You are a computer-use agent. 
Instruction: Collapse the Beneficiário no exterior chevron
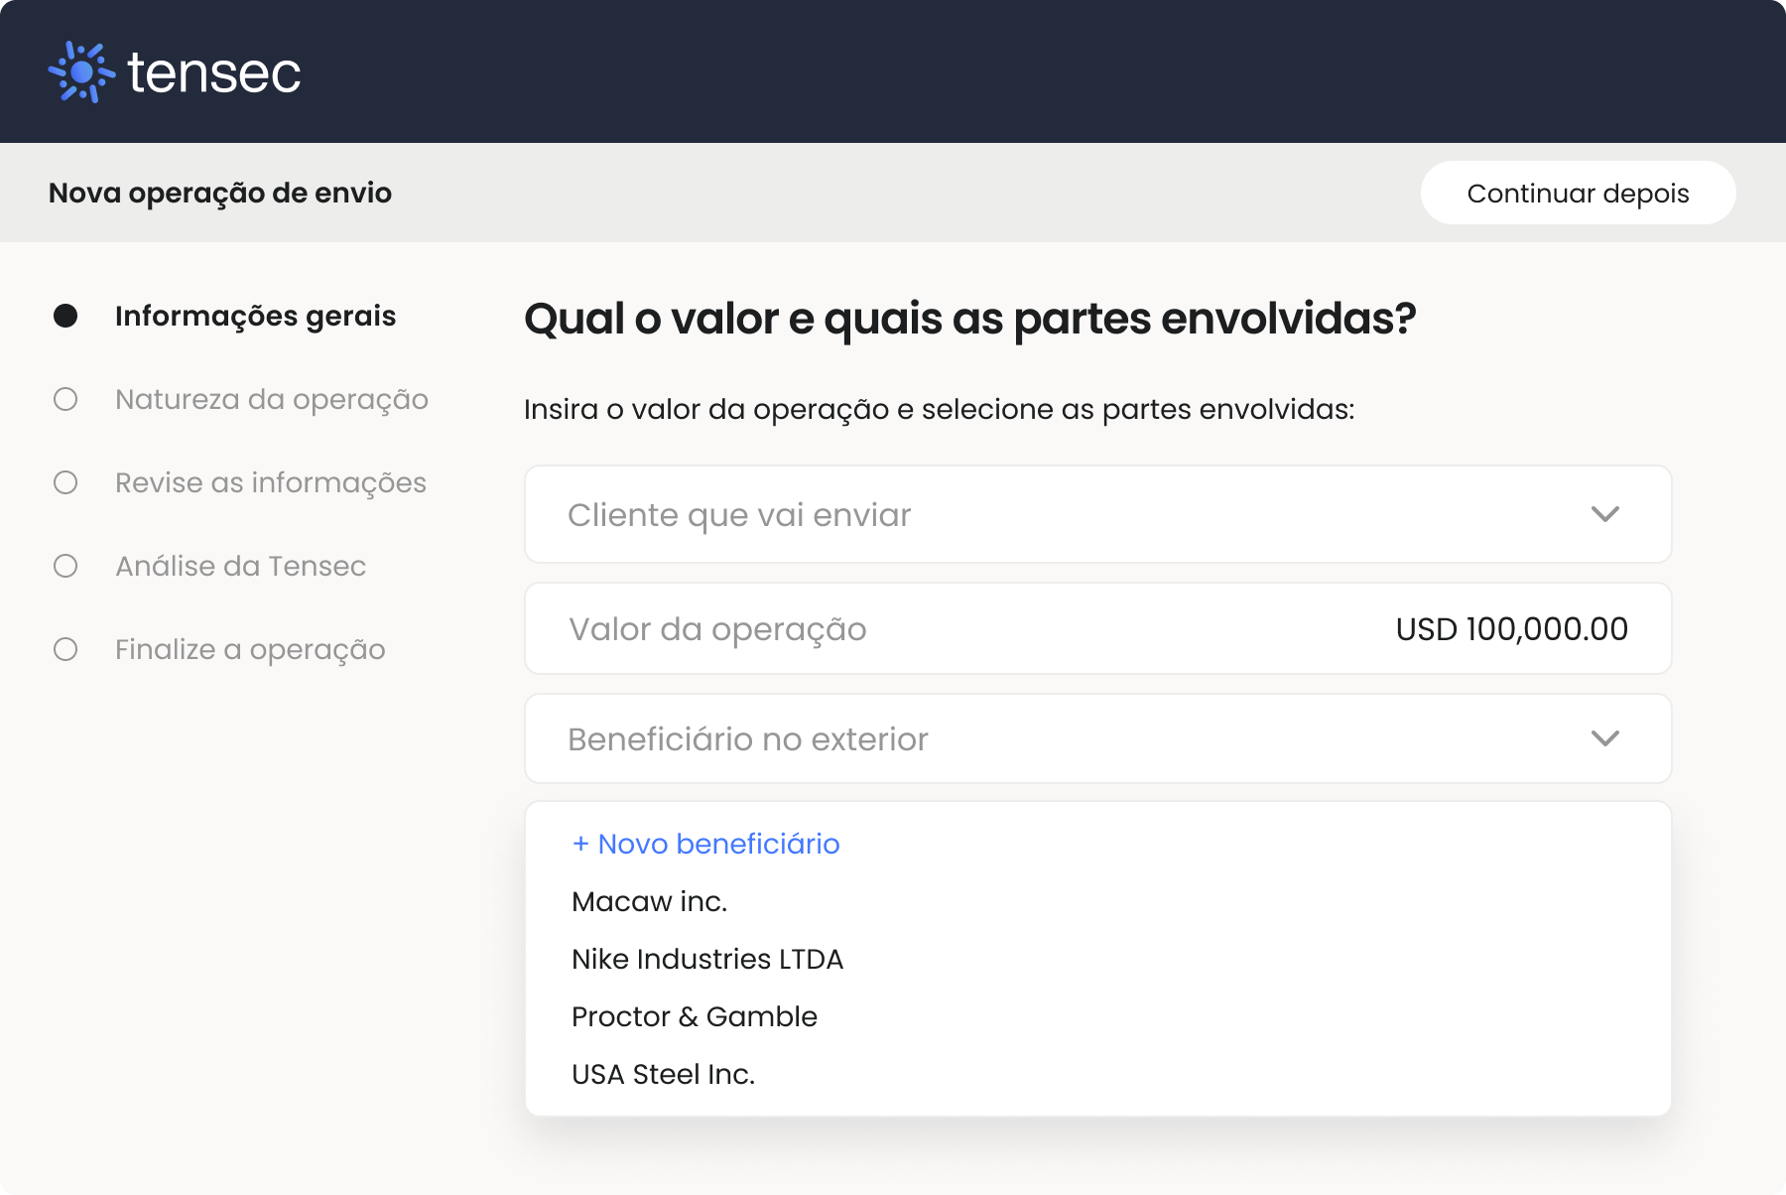click(1604, 738)
